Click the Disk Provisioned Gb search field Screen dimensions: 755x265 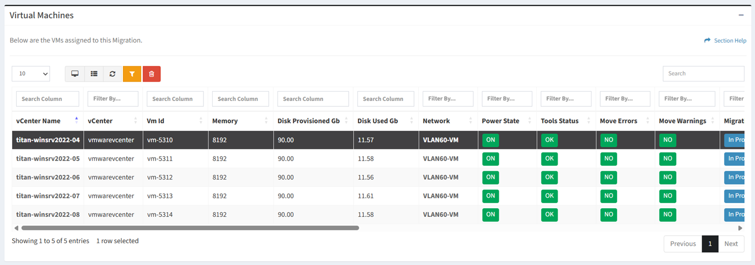(x=313, y=99)
